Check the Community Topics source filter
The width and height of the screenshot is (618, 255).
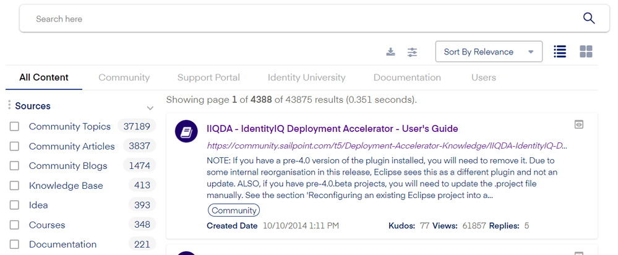pos(14,127)
